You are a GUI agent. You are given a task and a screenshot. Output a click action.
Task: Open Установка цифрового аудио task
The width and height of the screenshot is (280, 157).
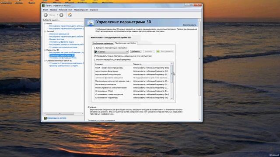(61, 42)
